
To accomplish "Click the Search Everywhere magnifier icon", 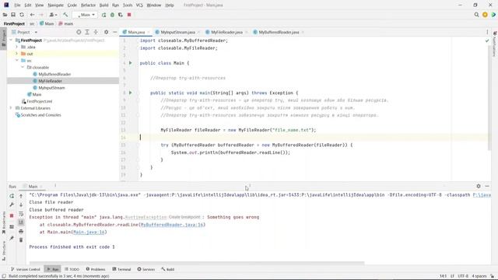I will tap(476, 15).
